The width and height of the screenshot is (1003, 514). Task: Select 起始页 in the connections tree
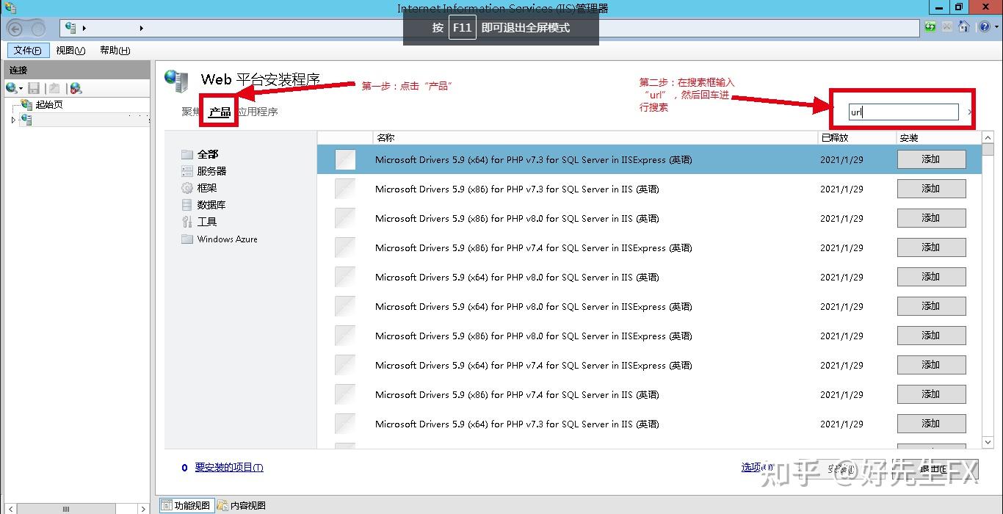click(x=49, y=104)
